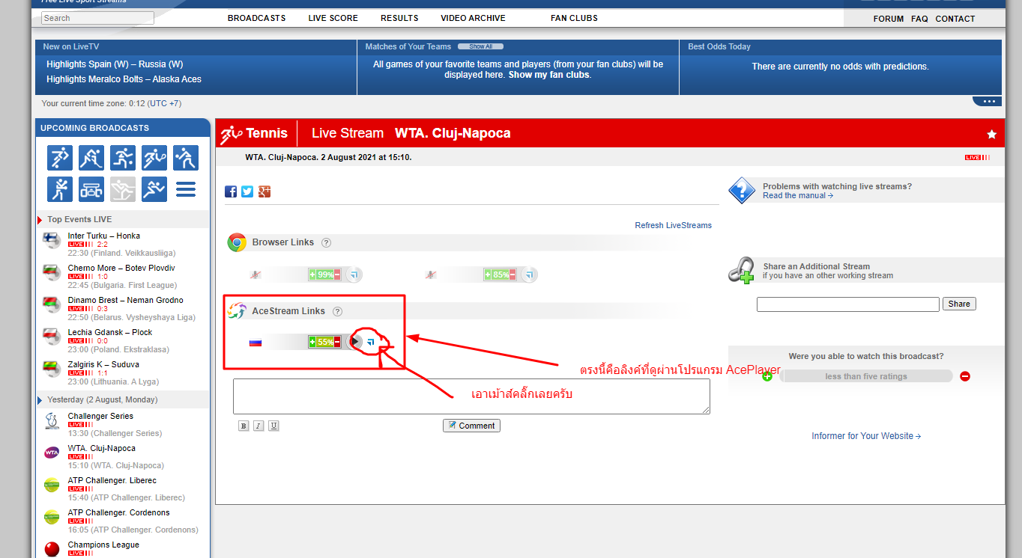The height and width of the screenshot is (558, 1022).
Task: Click Show All for your teams' matches
Action: tap(481, 46)
